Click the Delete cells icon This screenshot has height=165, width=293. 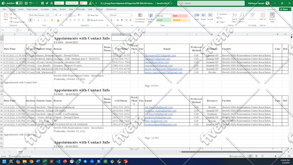point(203,16)
